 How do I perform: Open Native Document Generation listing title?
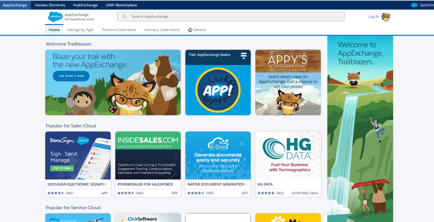point(218,184)
